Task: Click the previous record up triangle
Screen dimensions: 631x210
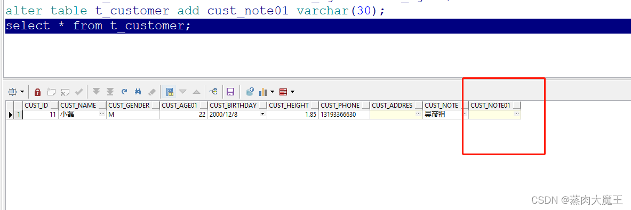Action: (x=196, y=92)
